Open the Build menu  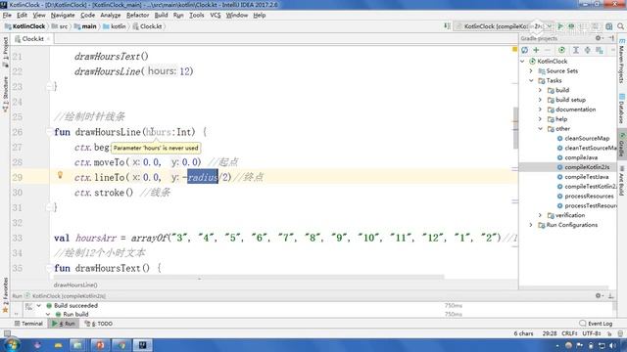pos(161,16)
